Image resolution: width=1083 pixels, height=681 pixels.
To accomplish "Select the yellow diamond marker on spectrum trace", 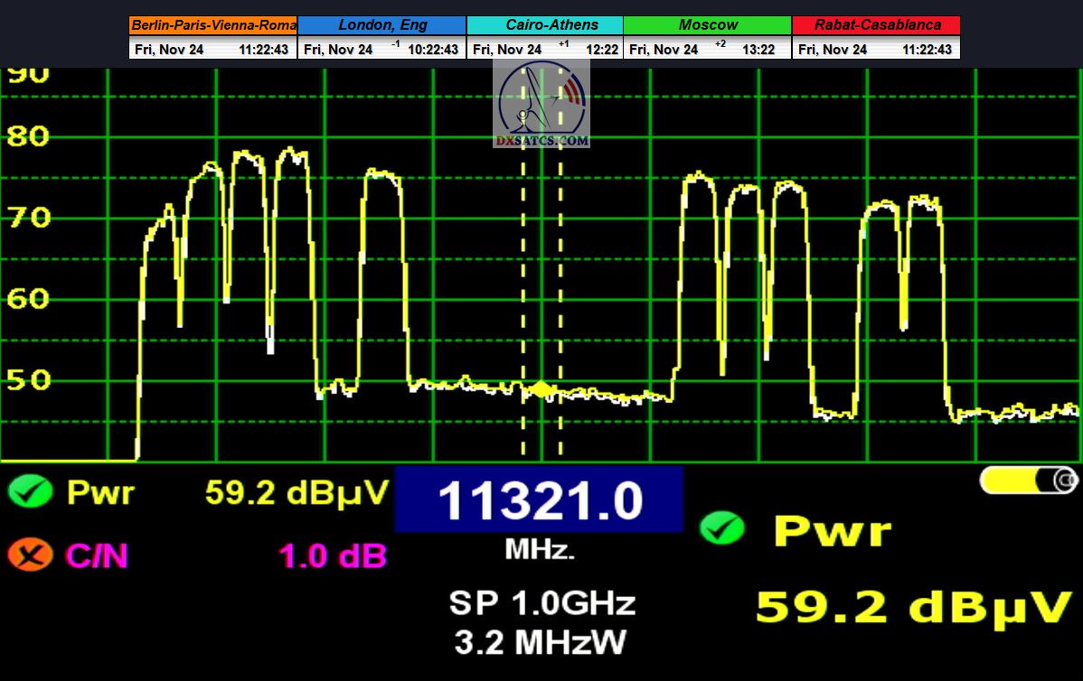I will click(541, 389).
